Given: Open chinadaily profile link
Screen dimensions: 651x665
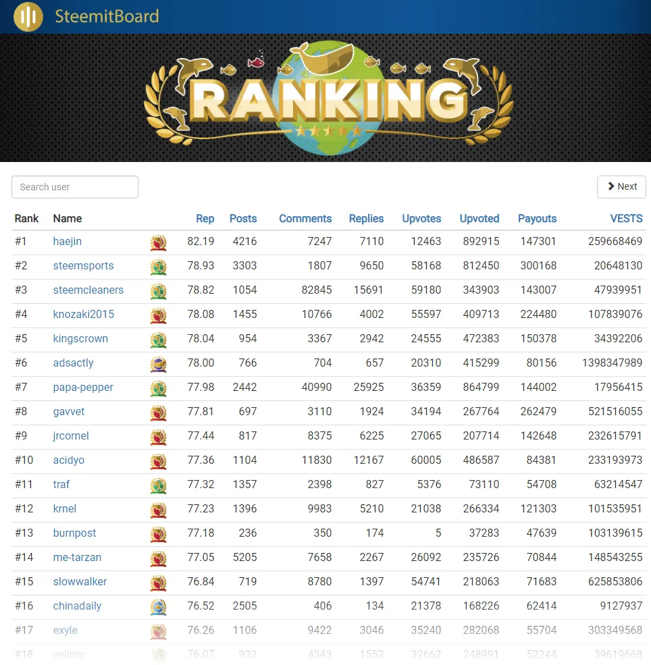Looking at the screenshot, I should [x=77, y=606].
